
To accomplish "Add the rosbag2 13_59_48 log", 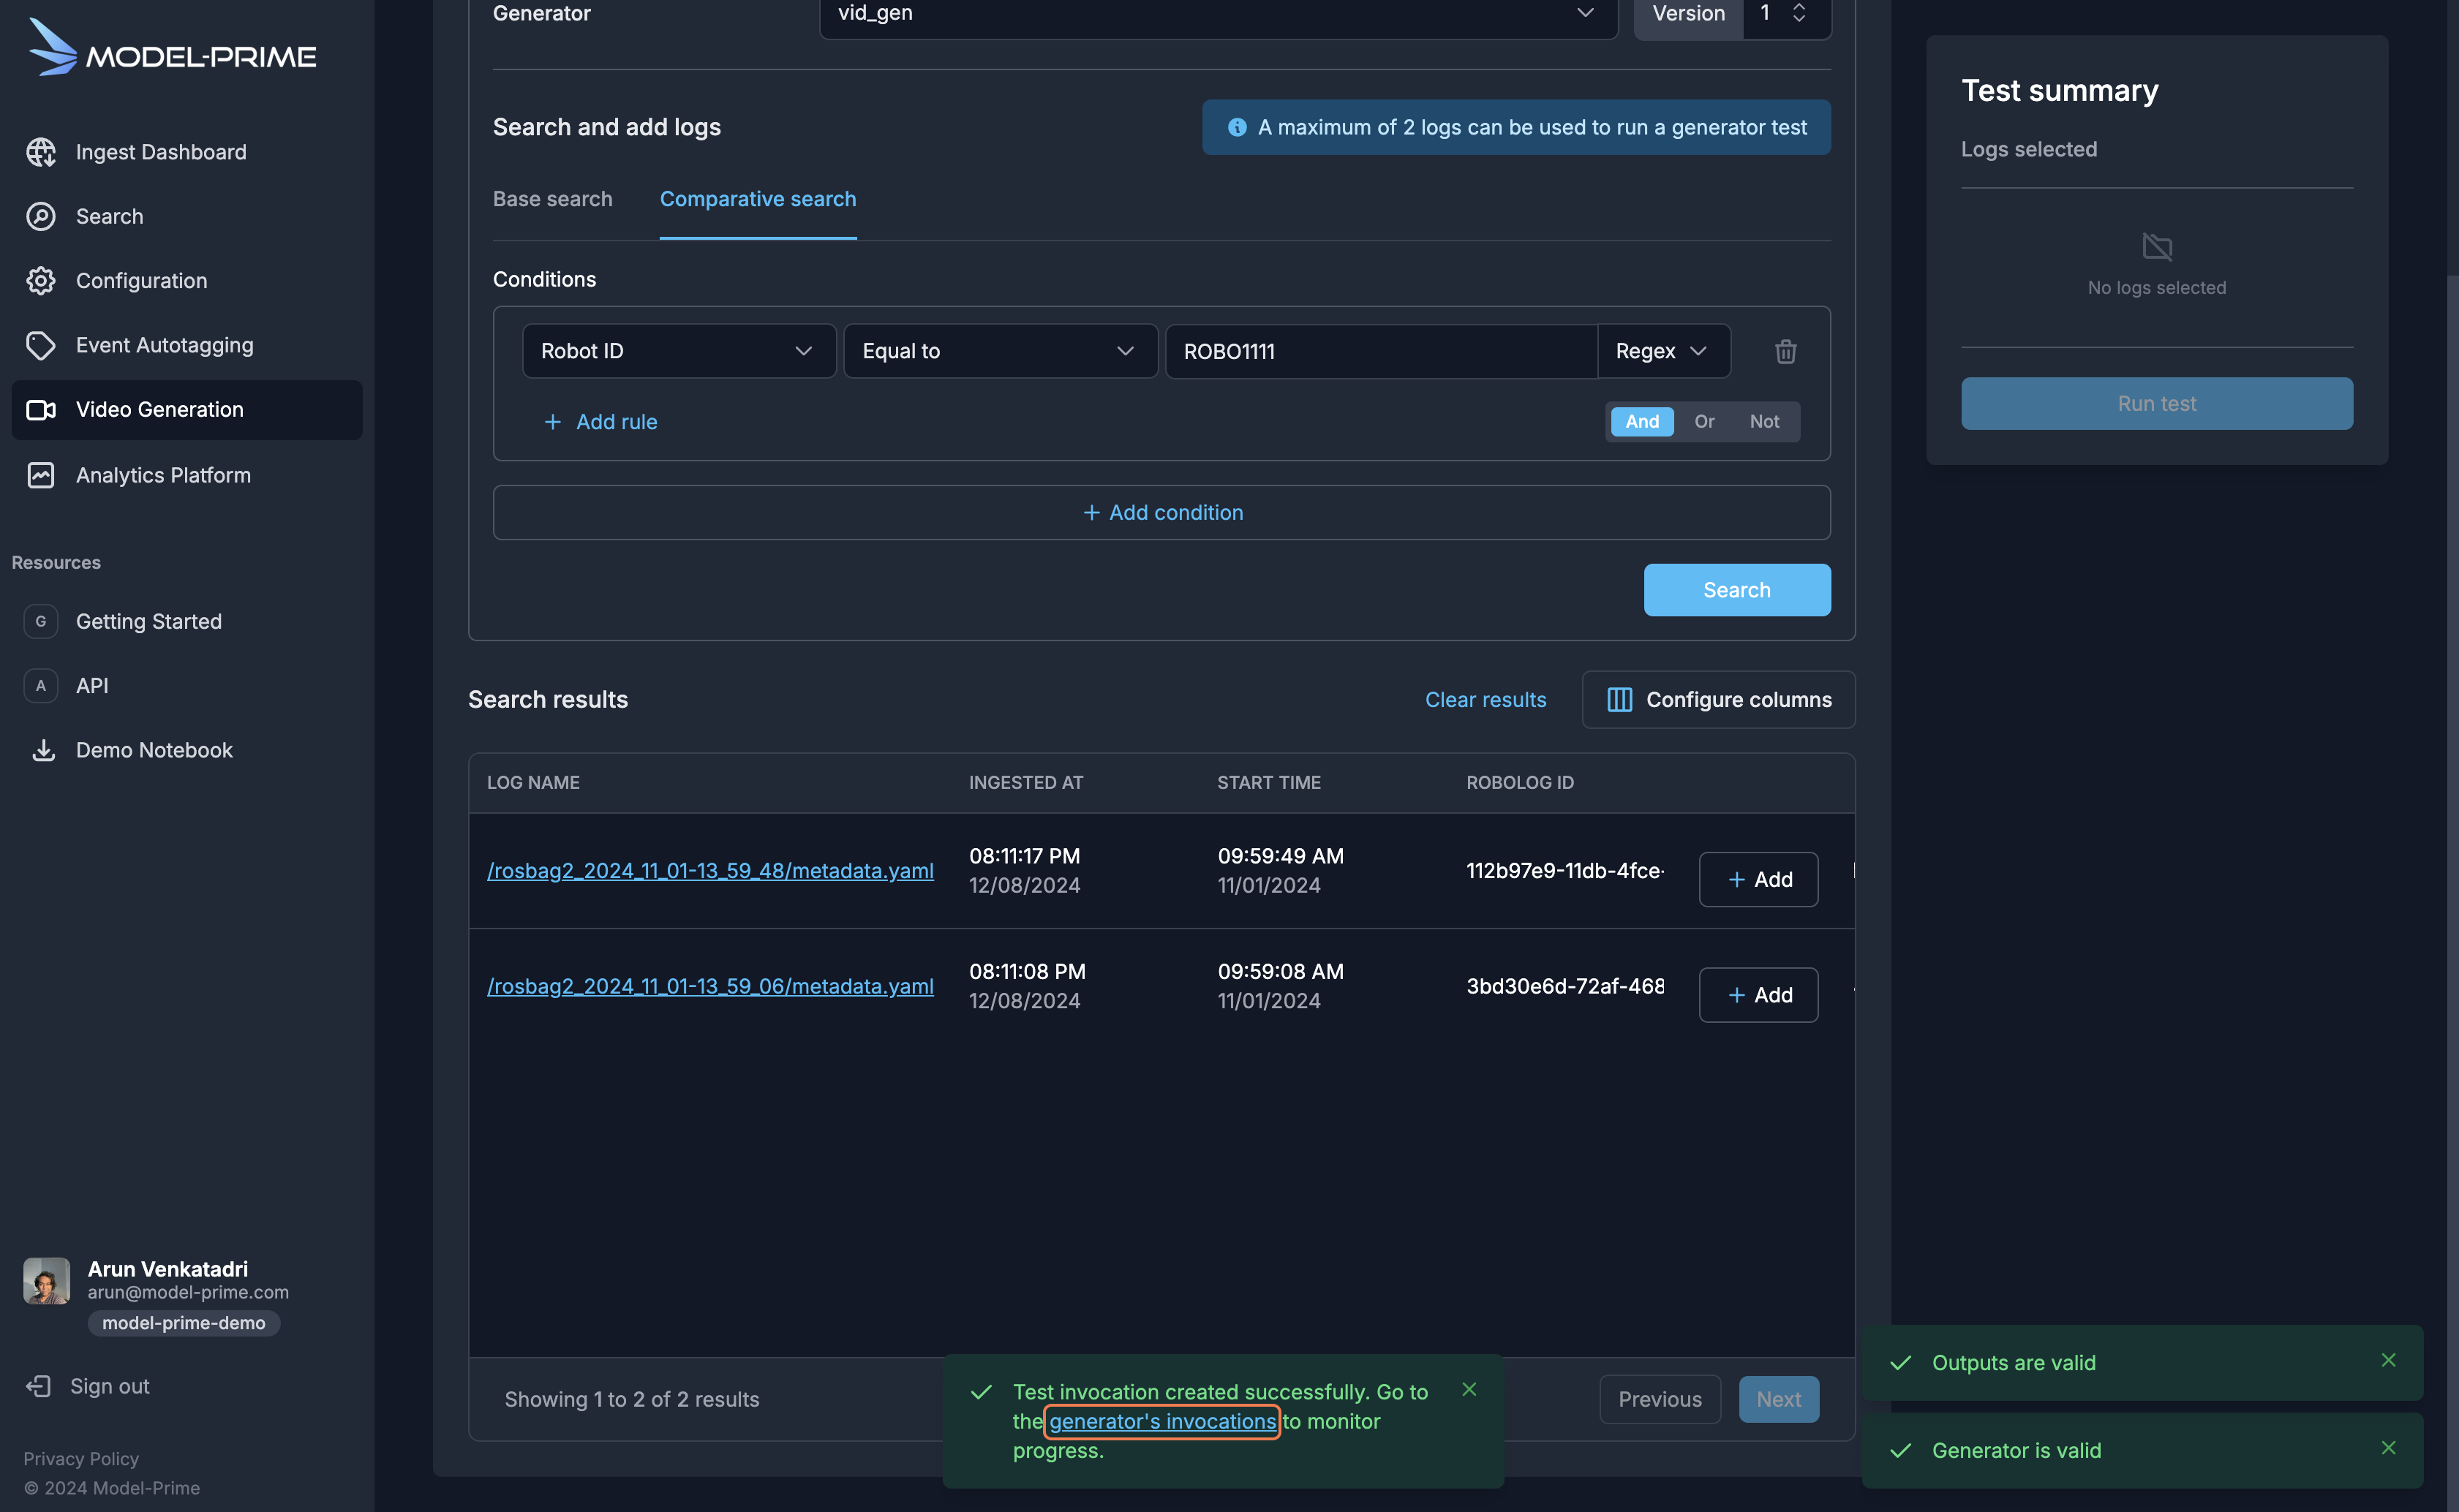I will pos(1759,880).
